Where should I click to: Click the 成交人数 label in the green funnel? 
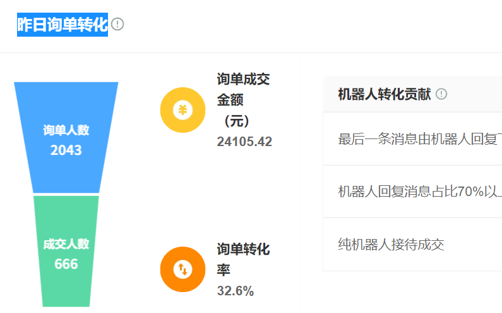click(x=66, y=244)
